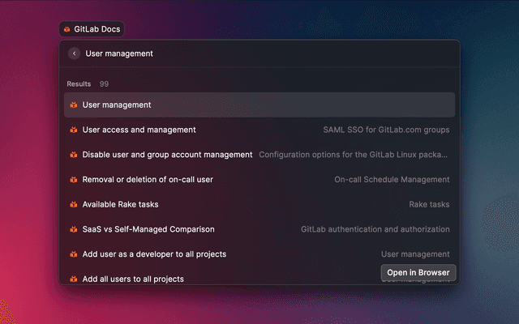Image resolution: width=519 pixels, height=324 pixels.
Task: Click GitLab icon beside Add user as developer
Action: [73, 254]
